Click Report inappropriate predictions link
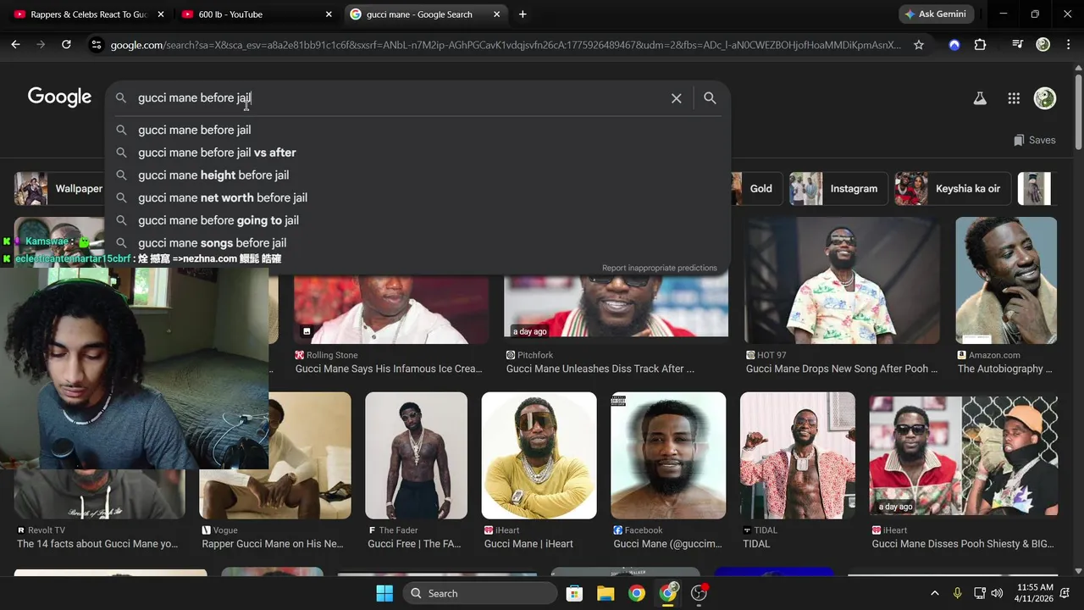The height and width of the screenshot is (610, 1084). click(x=659, y=268)
